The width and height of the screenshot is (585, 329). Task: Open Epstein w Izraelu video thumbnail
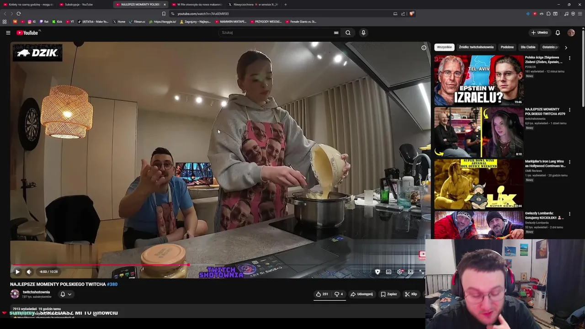479,80
